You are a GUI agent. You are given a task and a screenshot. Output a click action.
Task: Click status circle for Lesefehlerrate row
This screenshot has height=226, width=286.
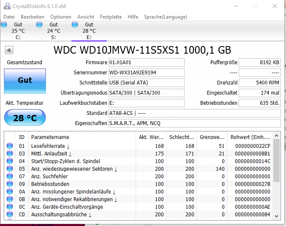point(10,146)
